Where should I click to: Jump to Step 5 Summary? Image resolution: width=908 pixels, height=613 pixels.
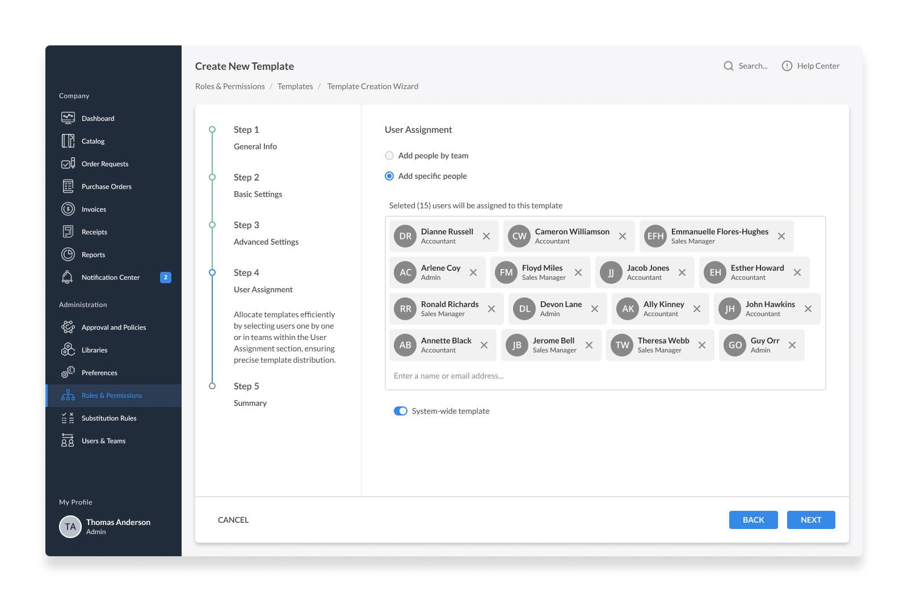250,394
